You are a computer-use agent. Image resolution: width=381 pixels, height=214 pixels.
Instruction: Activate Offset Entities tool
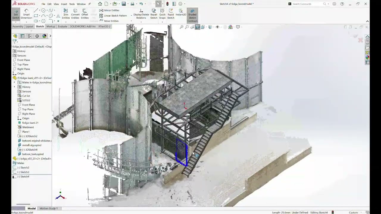(x=85, y=14)
